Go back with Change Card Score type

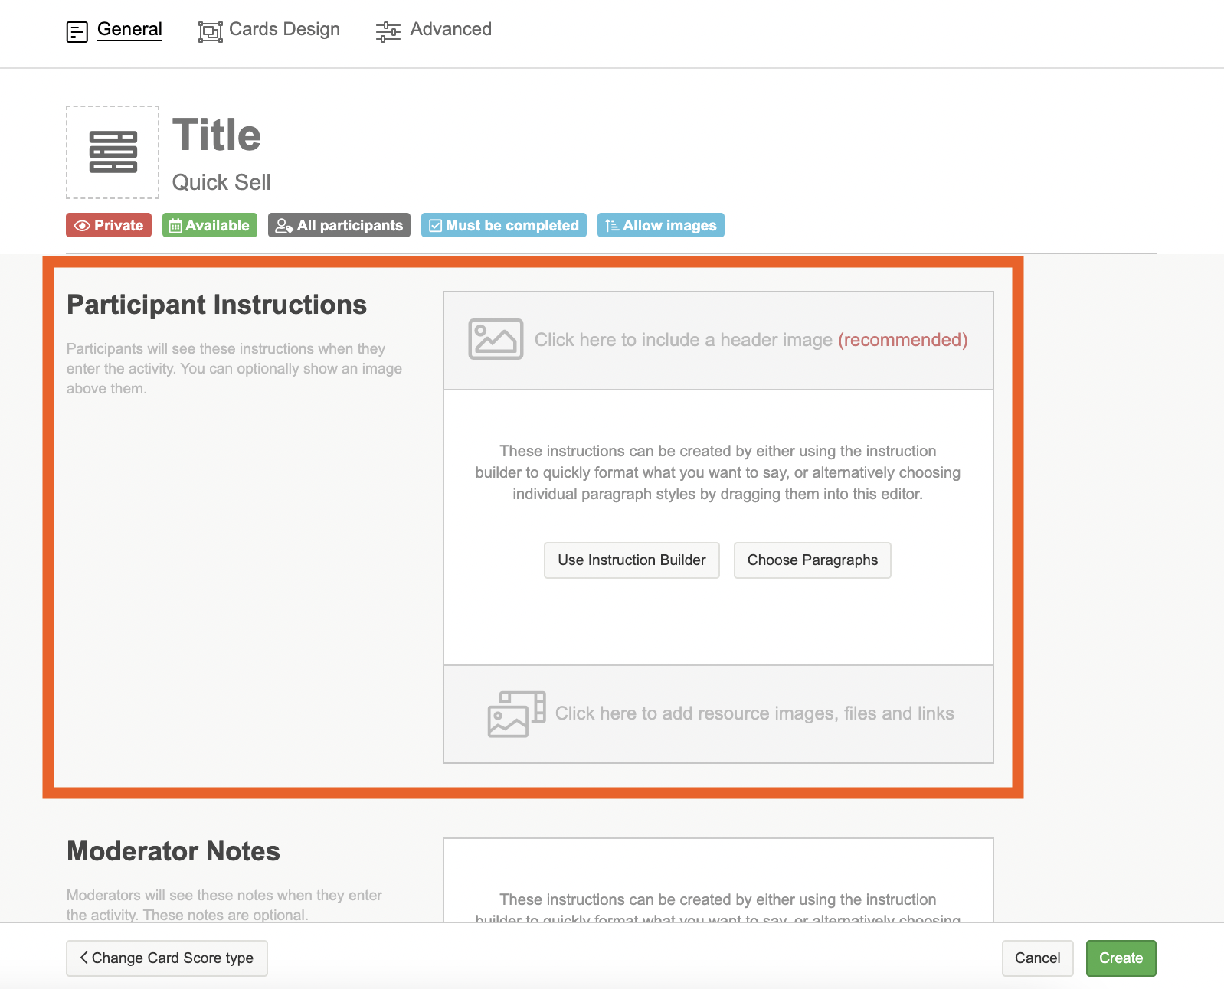tap(167, 958)
